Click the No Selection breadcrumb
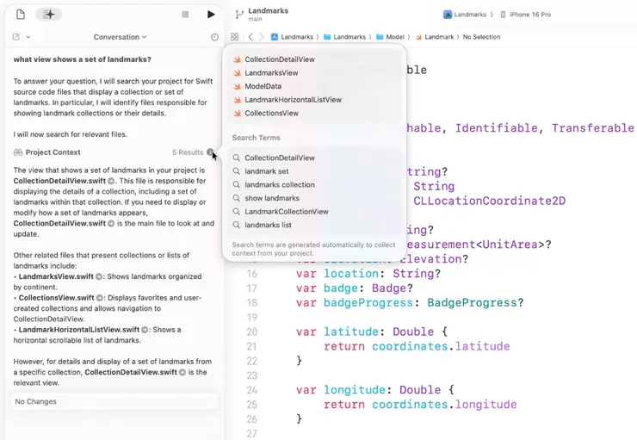 pos(481,37)
